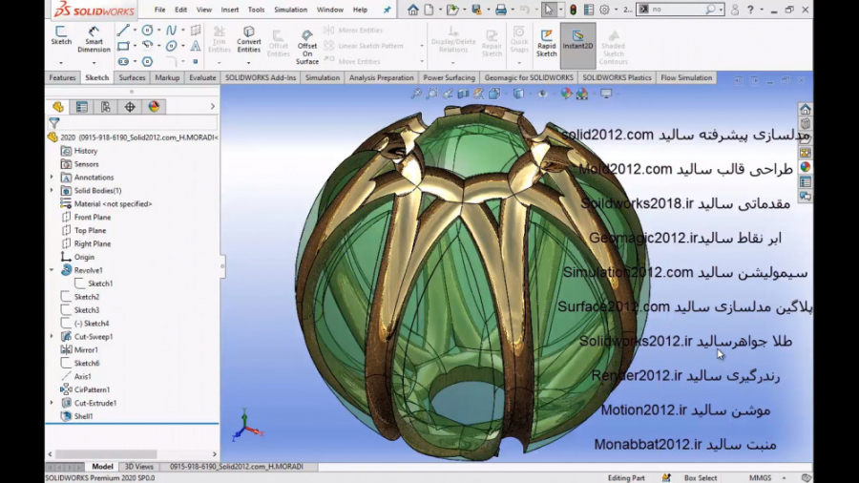859x483 pixels.
Task: Collapse the Revolve1 feature node
Action: 52,270
